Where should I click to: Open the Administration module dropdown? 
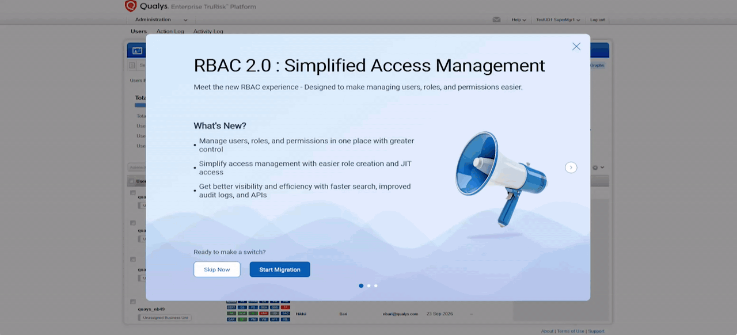click(161, 20)
